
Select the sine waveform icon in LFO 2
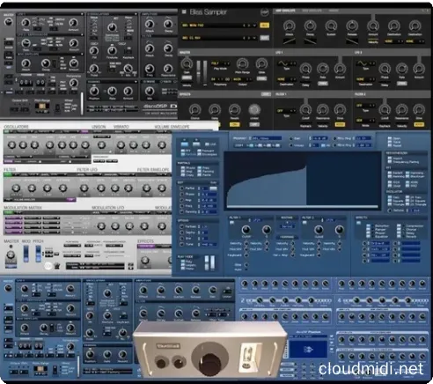[x=362, y=63]
